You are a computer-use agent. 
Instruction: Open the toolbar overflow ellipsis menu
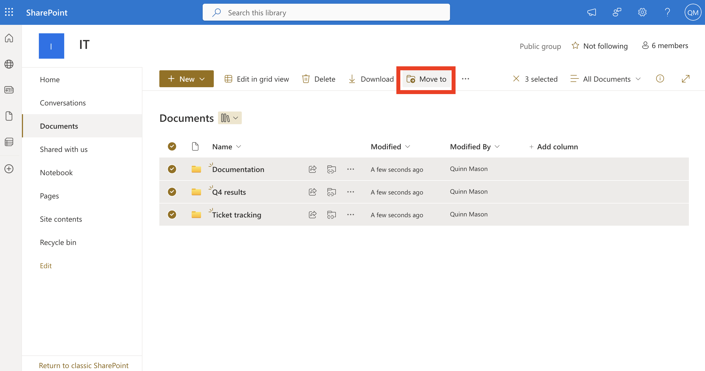coord(465,79)
